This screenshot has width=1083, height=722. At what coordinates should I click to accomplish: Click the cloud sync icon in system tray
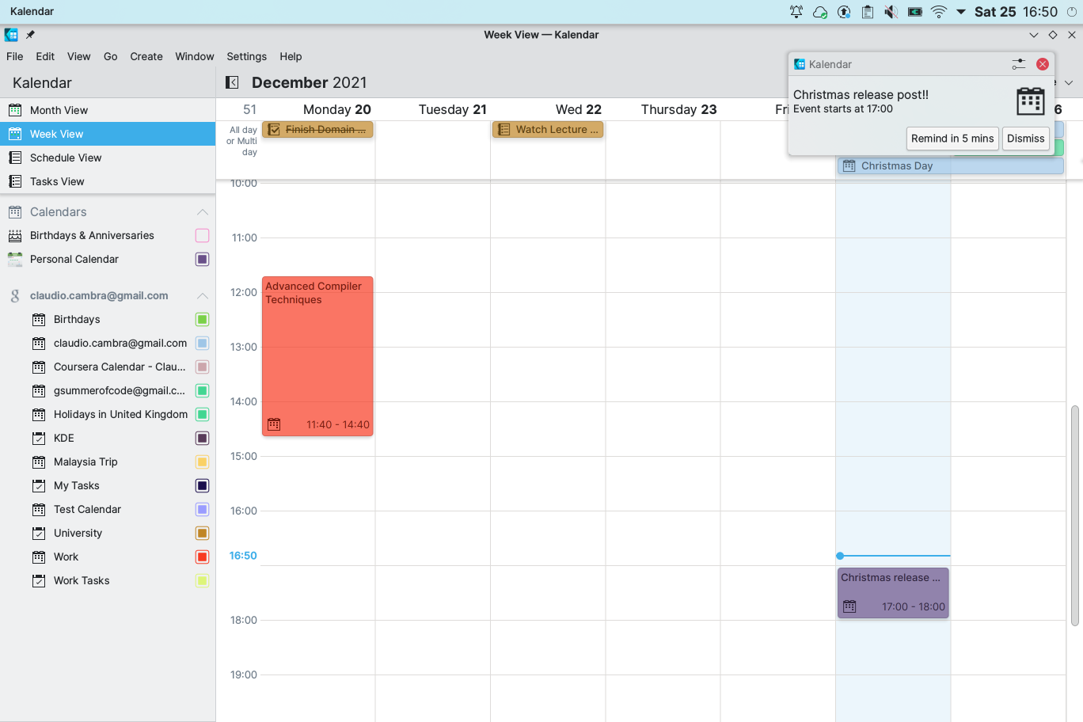pyautogui.click(x=820, y=12)
